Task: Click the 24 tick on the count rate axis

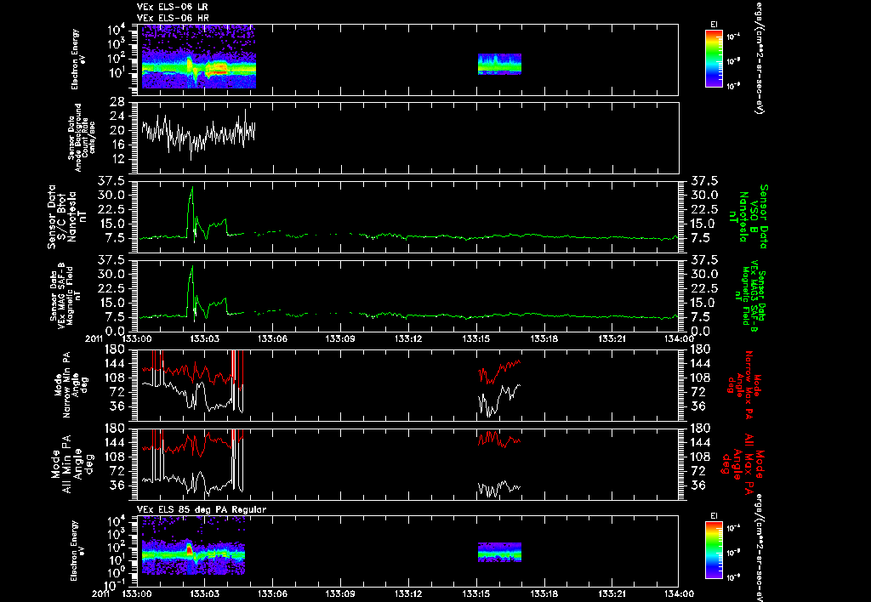Action: (117, 116)
